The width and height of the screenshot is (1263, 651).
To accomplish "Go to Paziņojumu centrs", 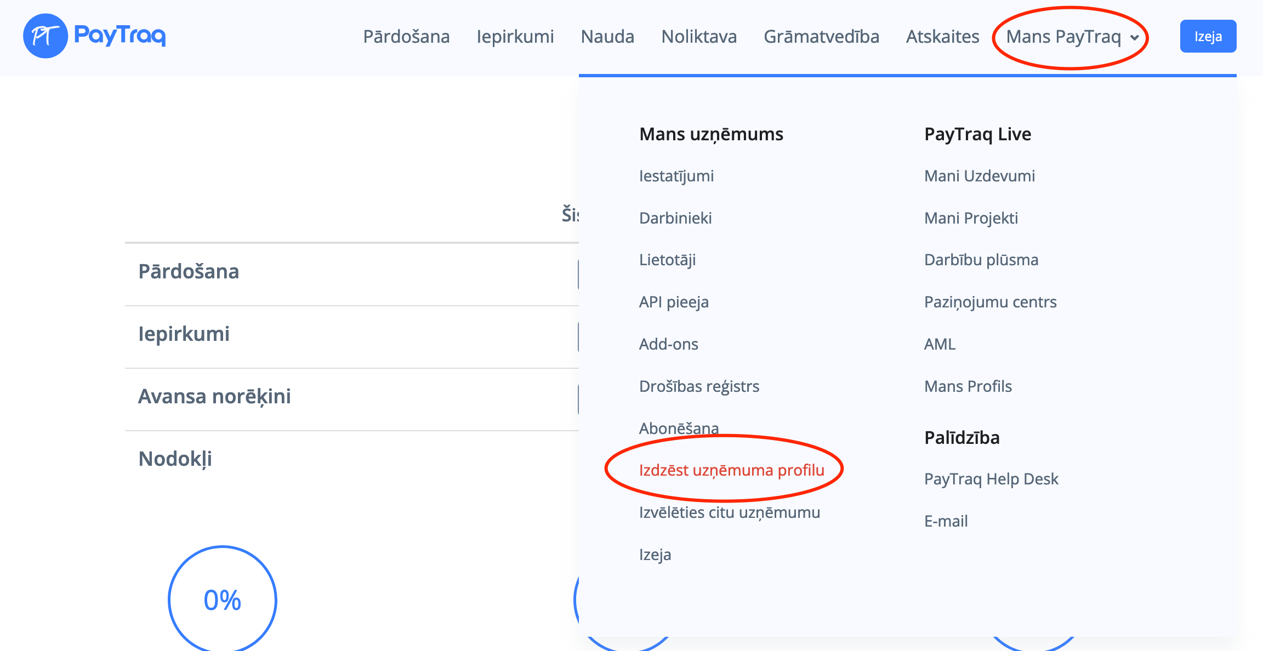I will (x=990, y=302).
